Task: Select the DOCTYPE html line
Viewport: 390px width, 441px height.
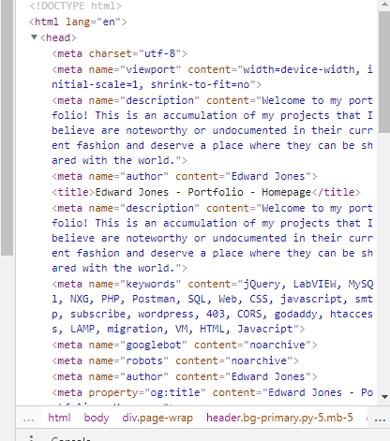Action: 75,6
